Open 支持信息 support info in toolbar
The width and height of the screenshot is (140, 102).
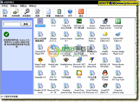16,13
